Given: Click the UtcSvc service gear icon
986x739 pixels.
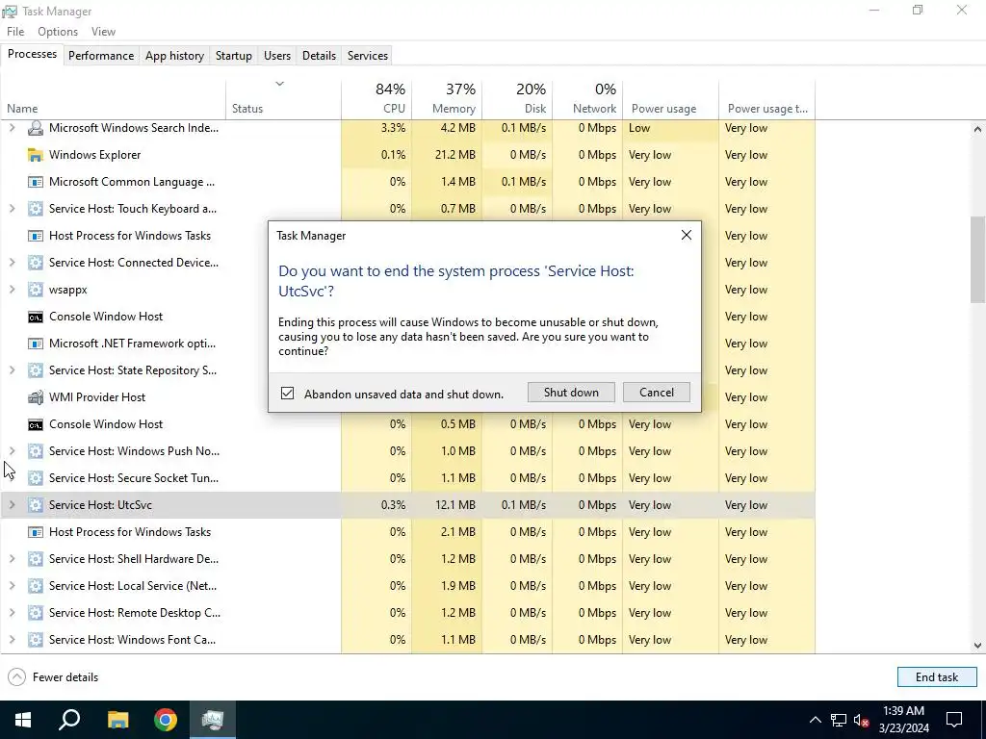Looking at the screenshot, I should 36,505.
